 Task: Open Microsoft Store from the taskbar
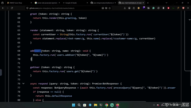point(85,105)
